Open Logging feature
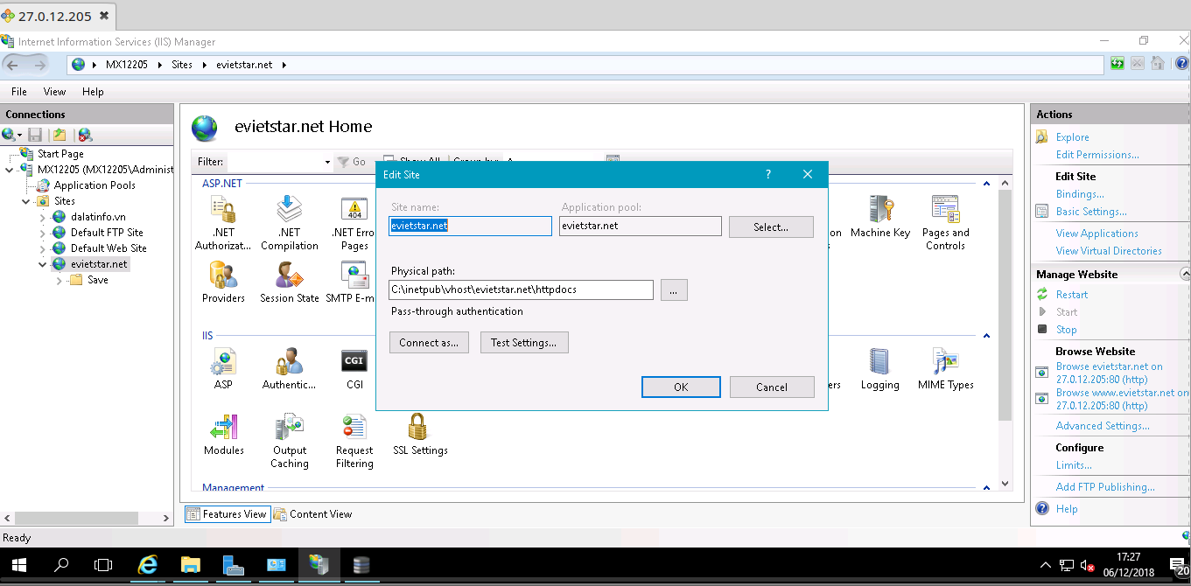The height and width of the screenshot is (586, 1191). [879, 369]
